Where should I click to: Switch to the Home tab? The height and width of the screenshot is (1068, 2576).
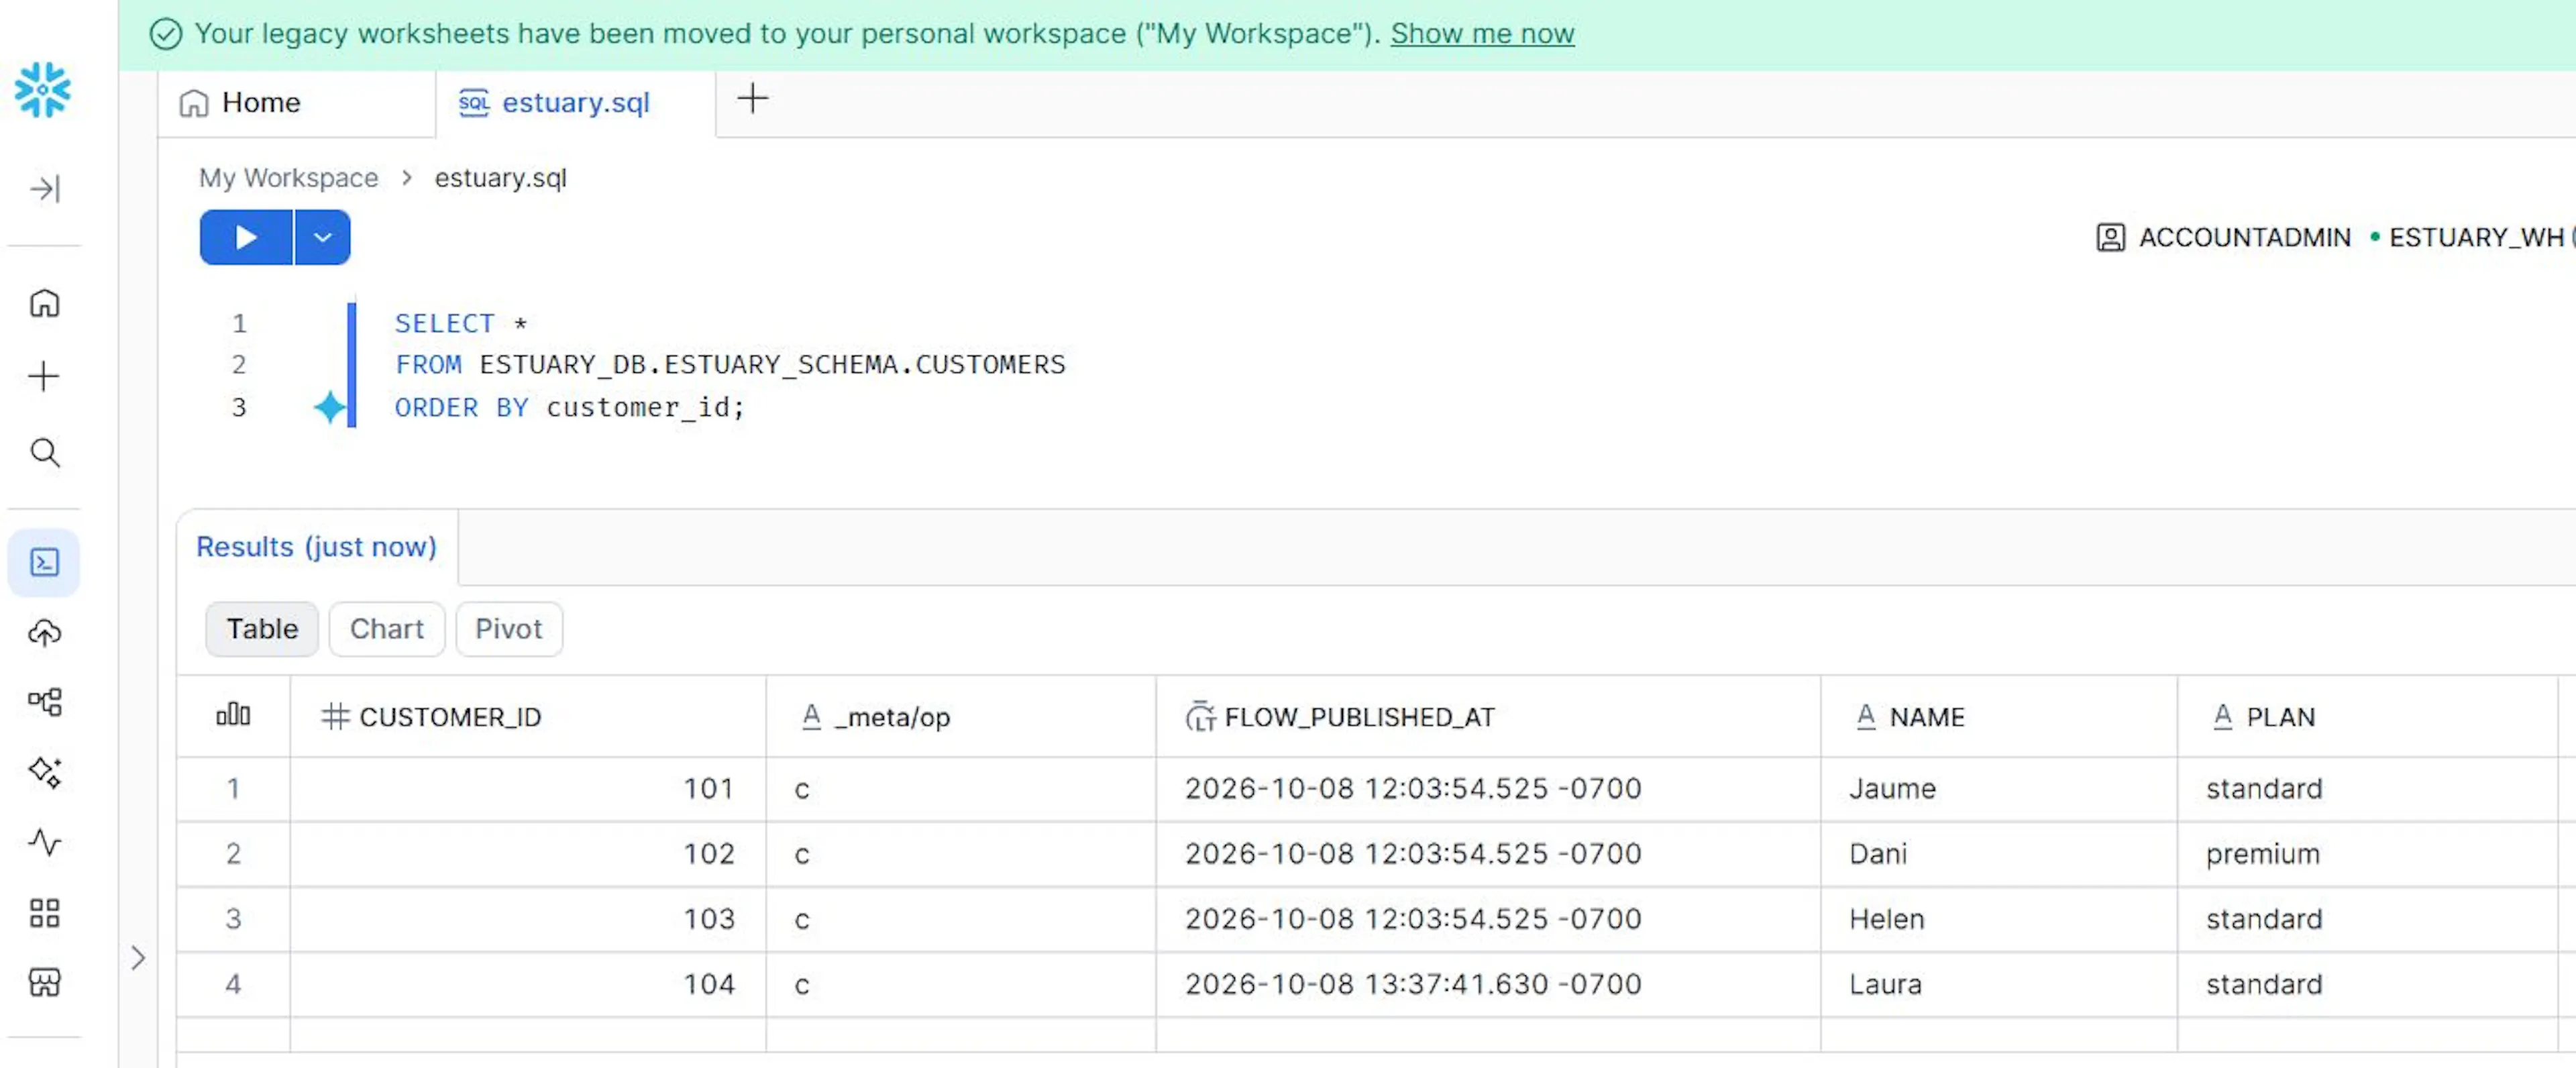click(296, 102)
